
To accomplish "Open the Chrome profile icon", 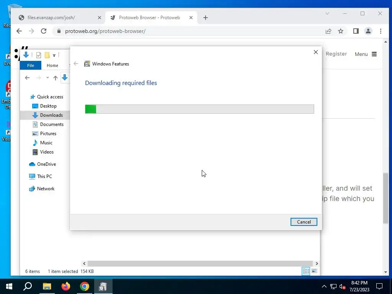I will (x=368, y=31).
